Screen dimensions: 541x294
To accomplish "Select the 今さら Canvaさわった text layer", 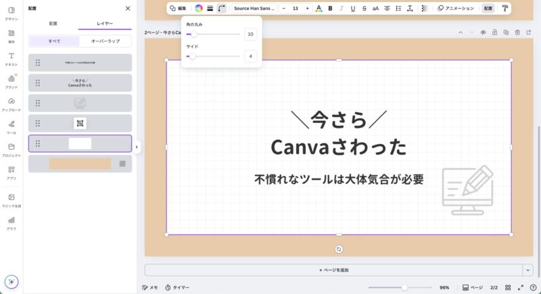I will (x=80, y=82).
